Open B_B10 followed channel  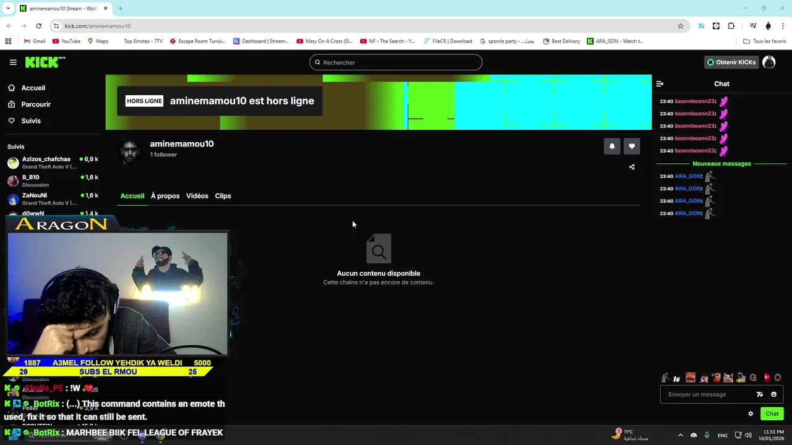tap(53, 180)
